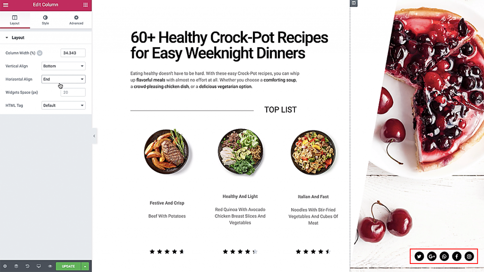Open the History icon in footer
This screenshot has width=484, height=272.
pos(27,266)
